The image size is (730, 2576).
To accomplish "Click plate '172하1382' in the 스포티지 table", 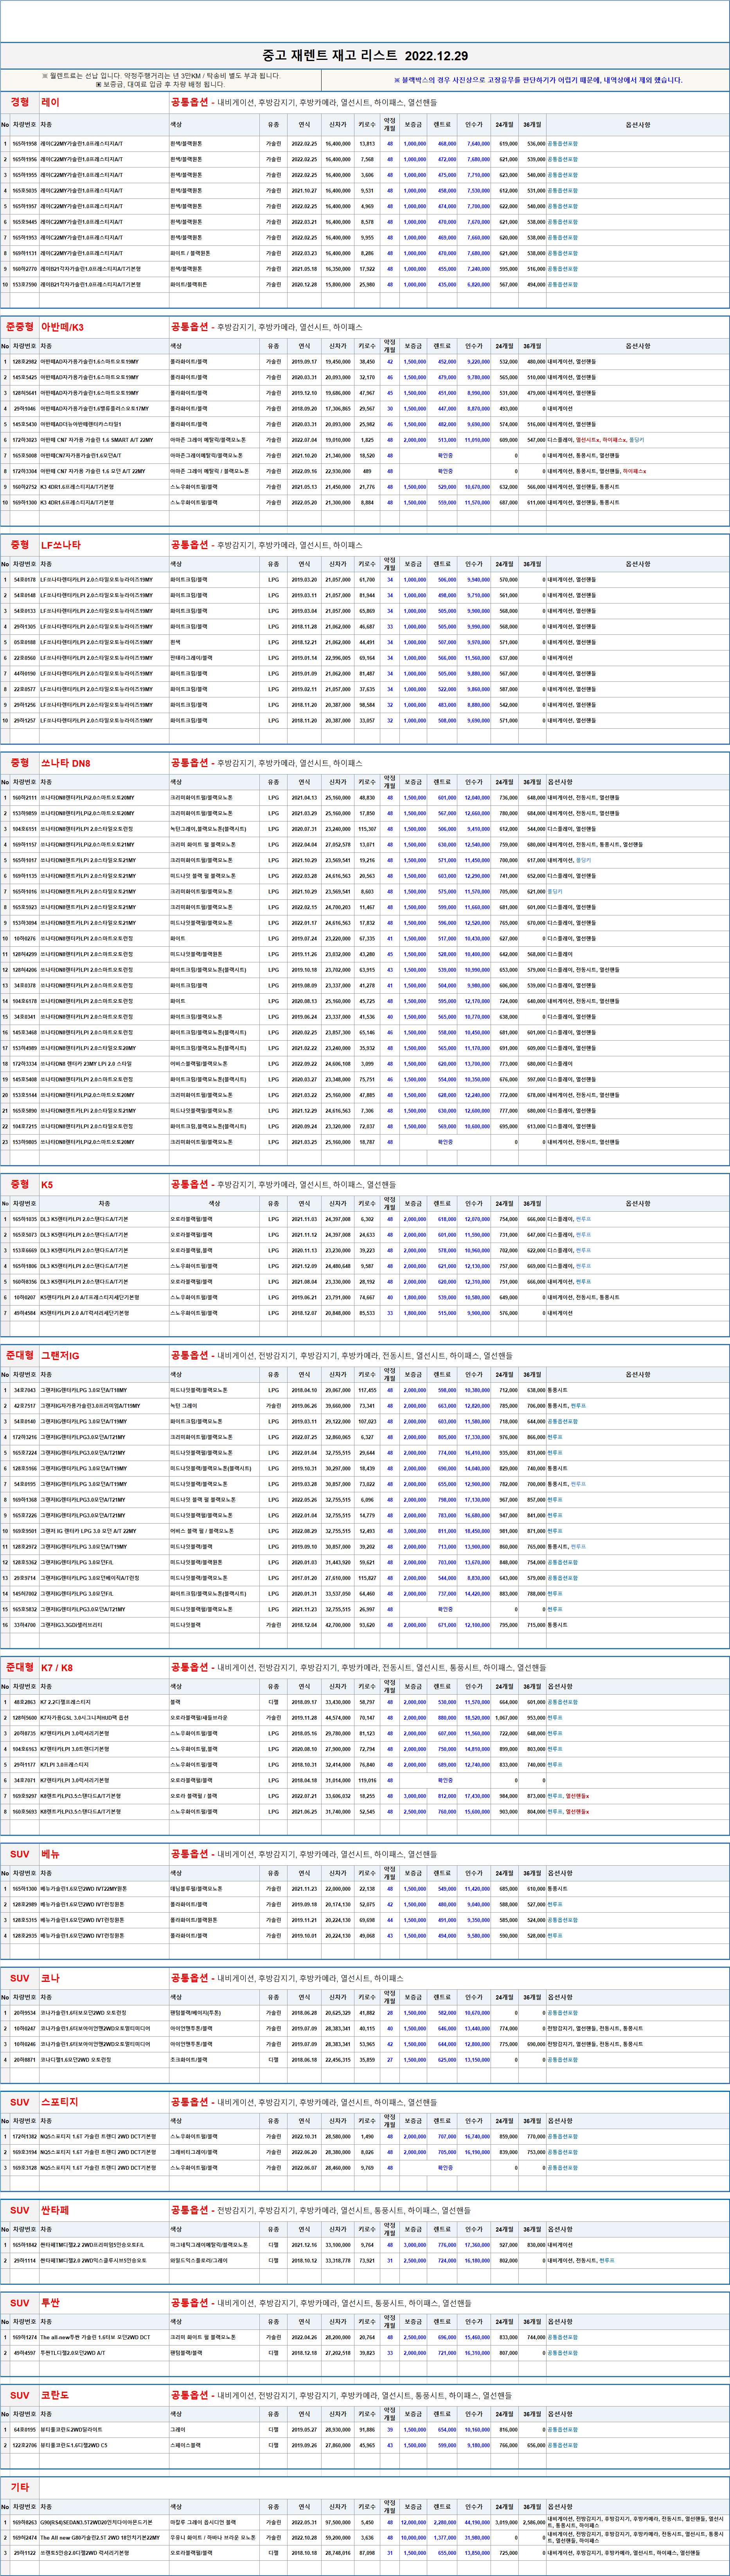I will tap(25, 2137).
